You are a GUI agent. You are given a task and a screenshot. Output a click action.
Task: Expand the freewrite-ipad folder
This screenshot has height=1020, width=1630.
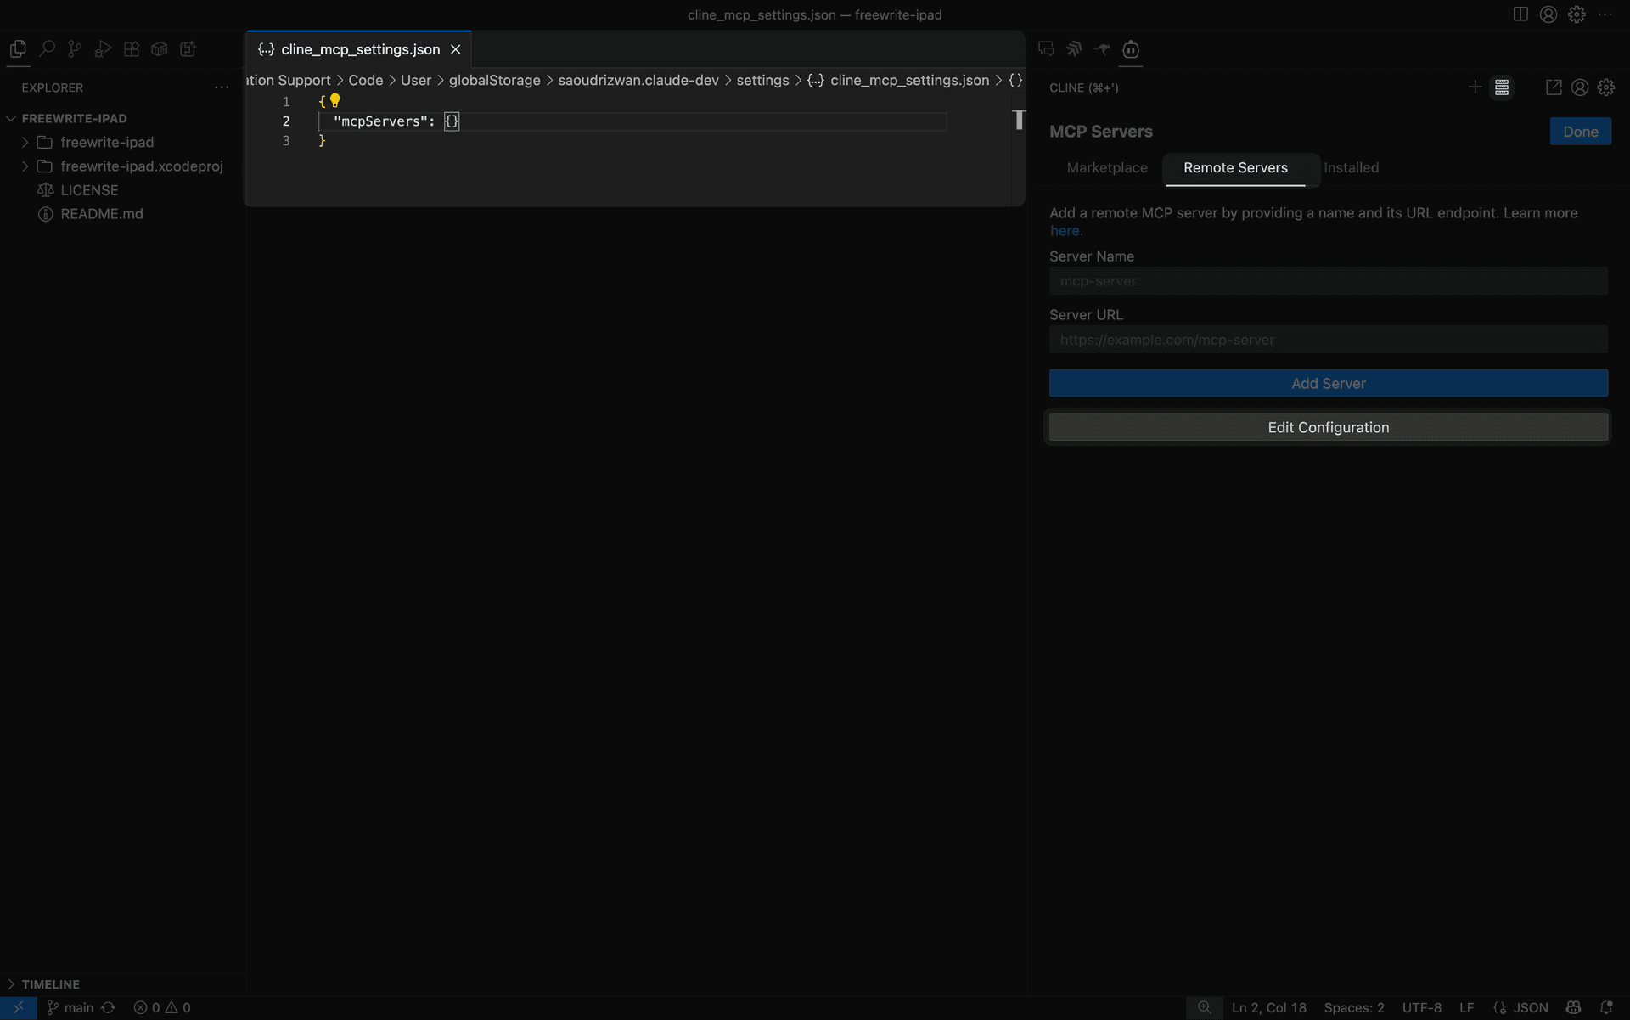(x=24, y=142)
